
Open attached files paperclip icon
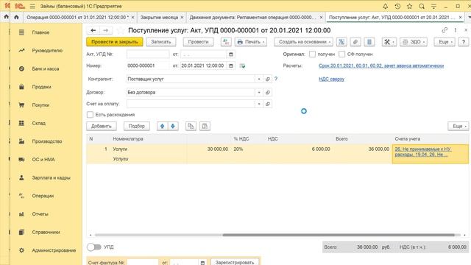point(355,42)
